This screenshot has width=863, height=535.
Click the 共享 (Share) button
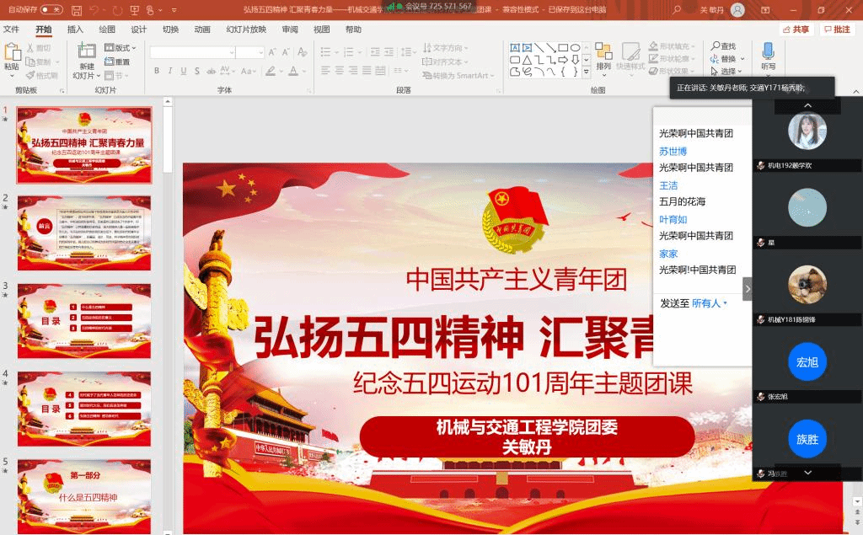coord(796,29)
